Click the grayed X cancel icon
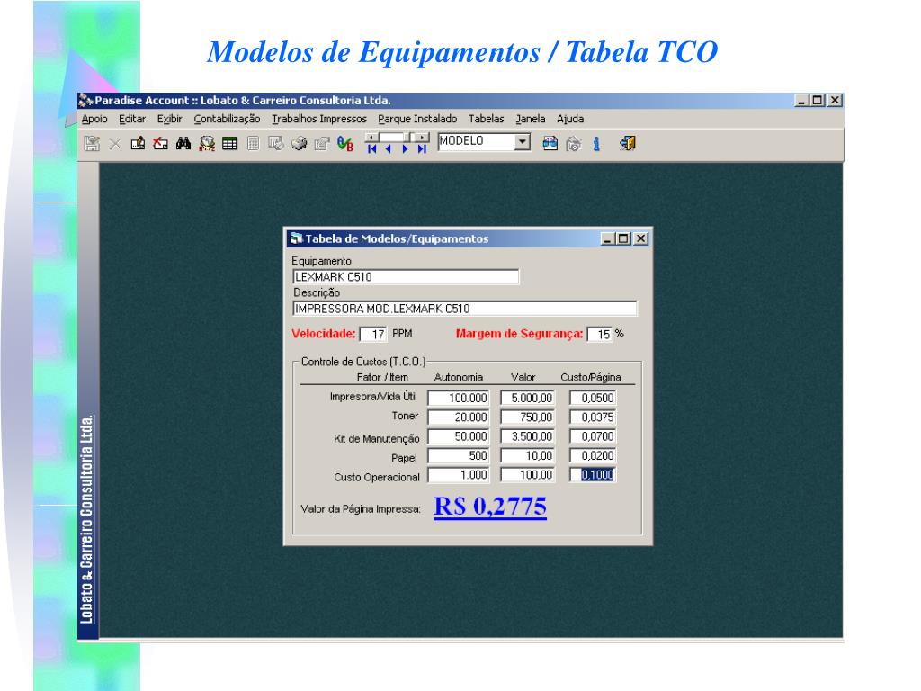Image resolution: width=921 pixels, height=691 pixels. (115, 143)
